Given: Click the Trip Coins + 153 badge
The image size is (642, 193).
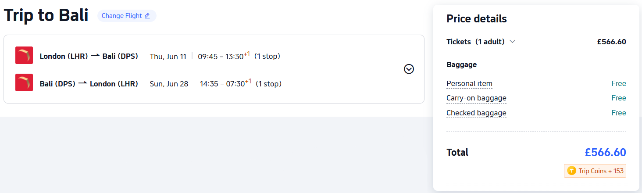Looking at the screenshot, I should 596,171.
